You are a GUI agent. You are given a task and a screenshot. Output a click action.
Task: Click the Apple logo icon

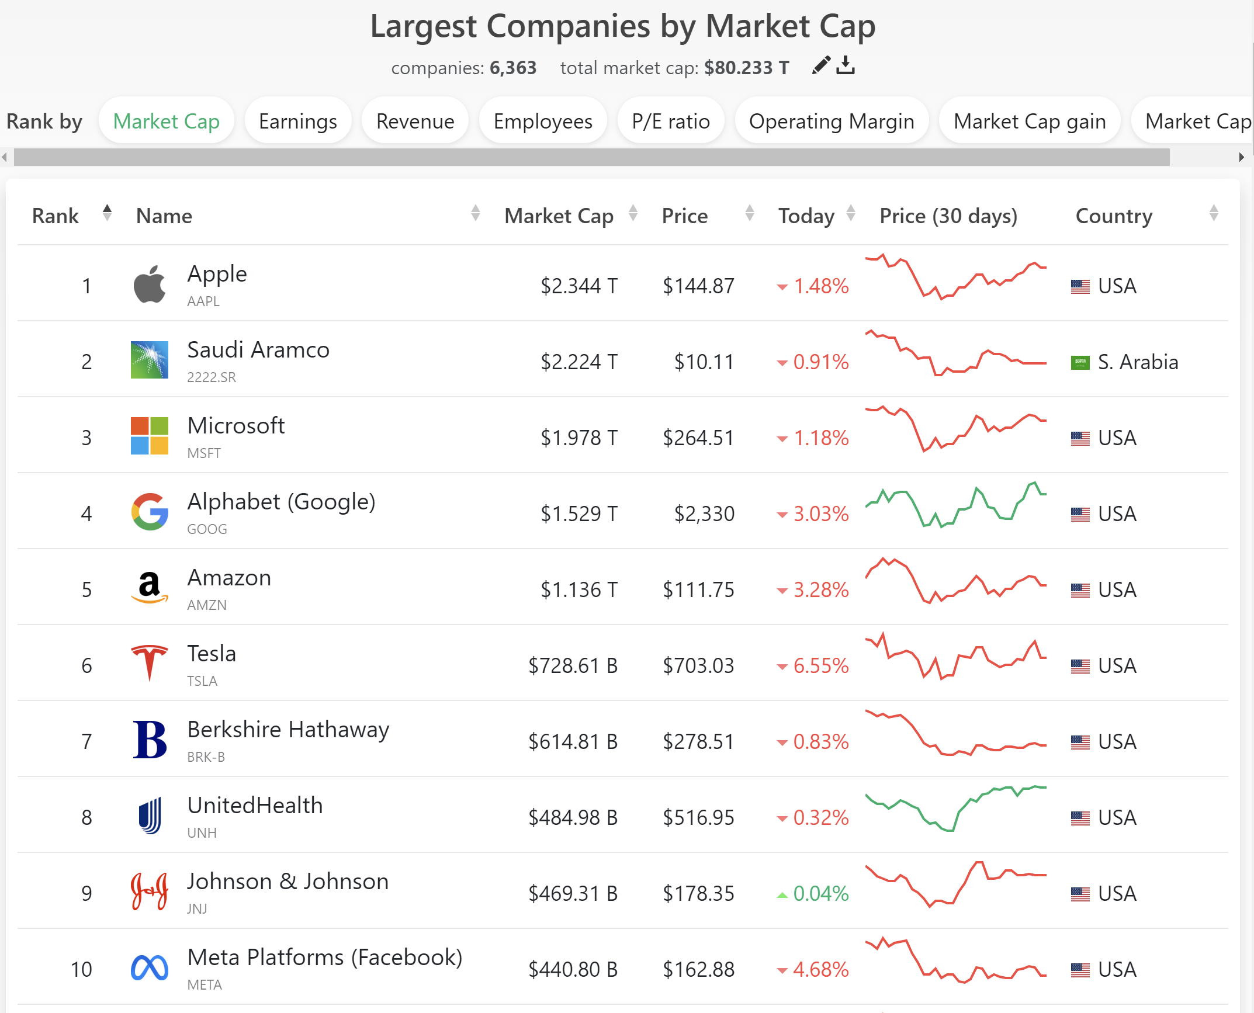point(150,285)
